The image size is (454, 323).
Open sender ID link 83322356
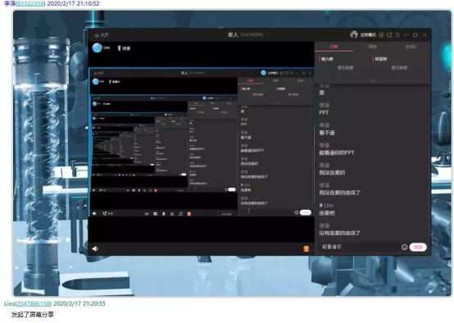[30, 4]
